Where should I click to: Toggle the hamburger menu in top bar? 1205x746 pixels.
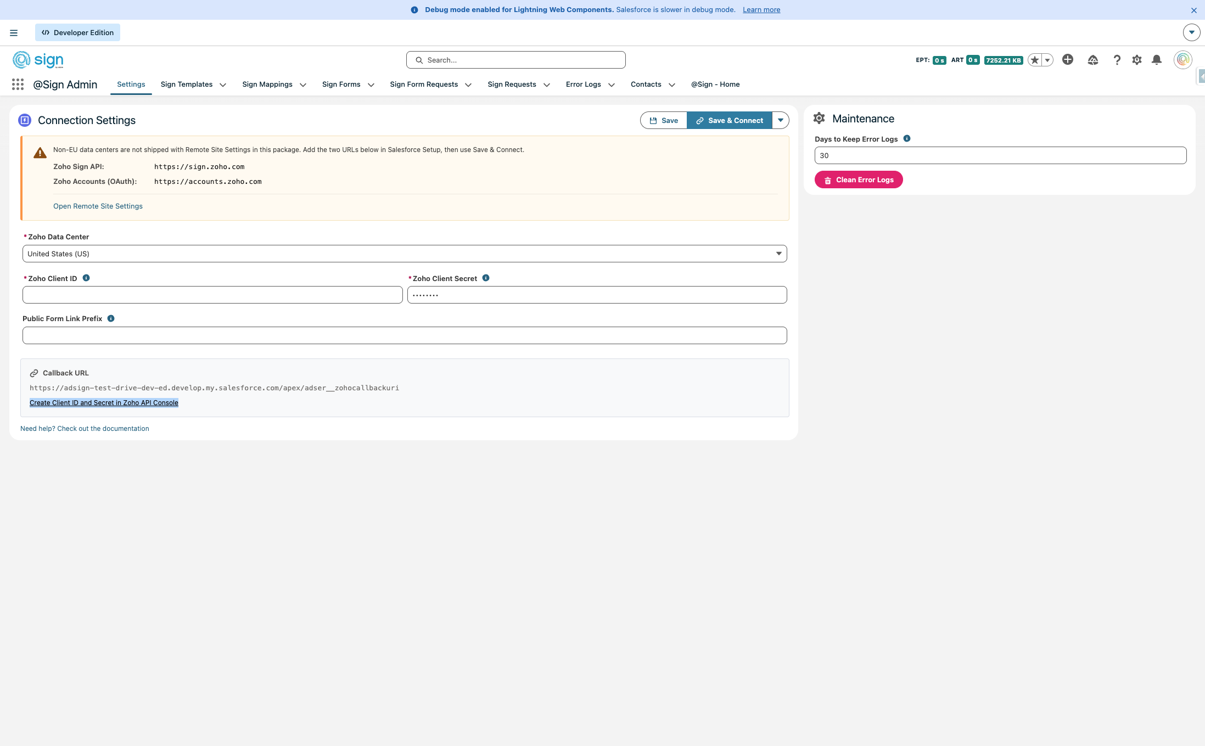pos(14,33)
